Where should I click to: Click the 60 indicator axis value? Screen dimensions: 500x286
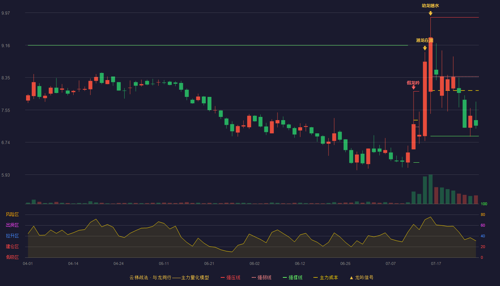pyautogui.click(x=483, y=225)
